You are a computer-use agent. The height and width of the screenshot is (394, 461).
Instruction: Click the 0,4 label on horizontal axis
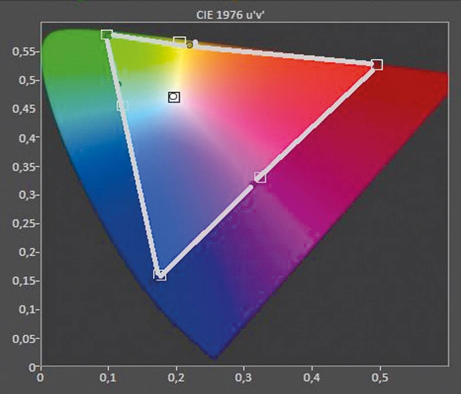[312, 378]
